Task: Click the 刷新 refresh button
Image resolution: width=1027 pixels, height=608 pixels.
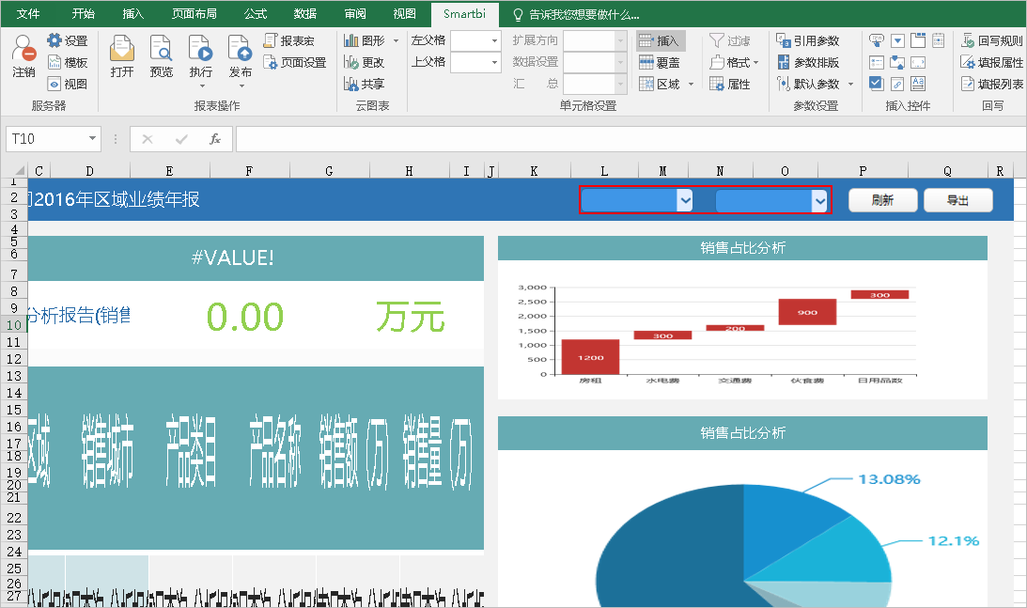Action: 882,200
